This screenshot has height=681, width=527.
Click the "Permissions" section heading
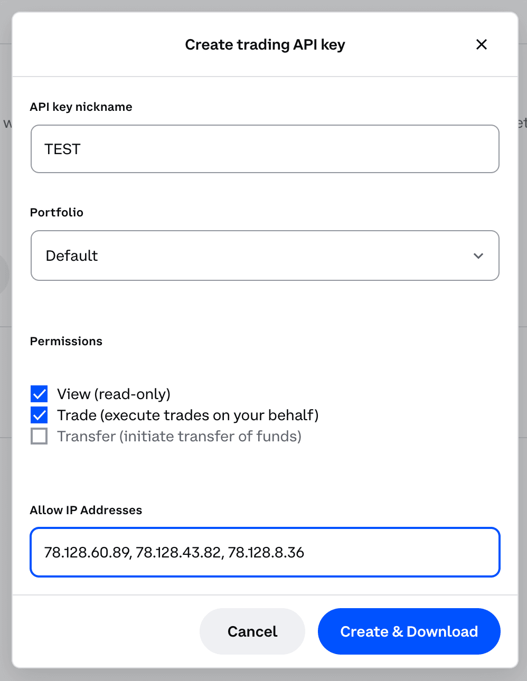point(66,341)
